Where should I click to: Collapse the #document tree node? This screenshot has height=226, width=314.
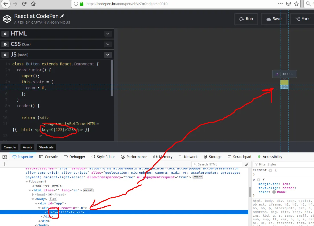coord(27,182)
